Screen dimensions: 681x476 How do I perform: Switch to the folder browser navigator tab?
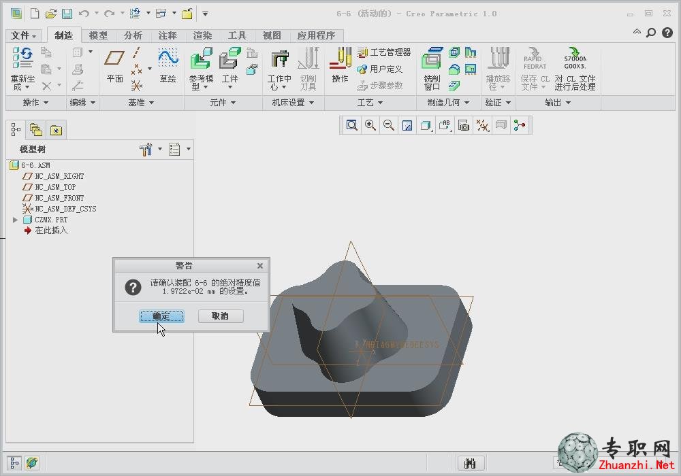(x=35, y=130)
